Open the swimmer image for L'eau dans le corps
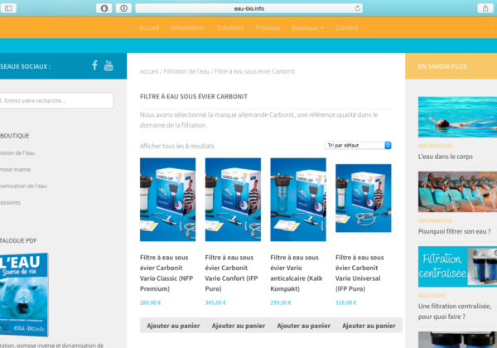 click(457, 117)
